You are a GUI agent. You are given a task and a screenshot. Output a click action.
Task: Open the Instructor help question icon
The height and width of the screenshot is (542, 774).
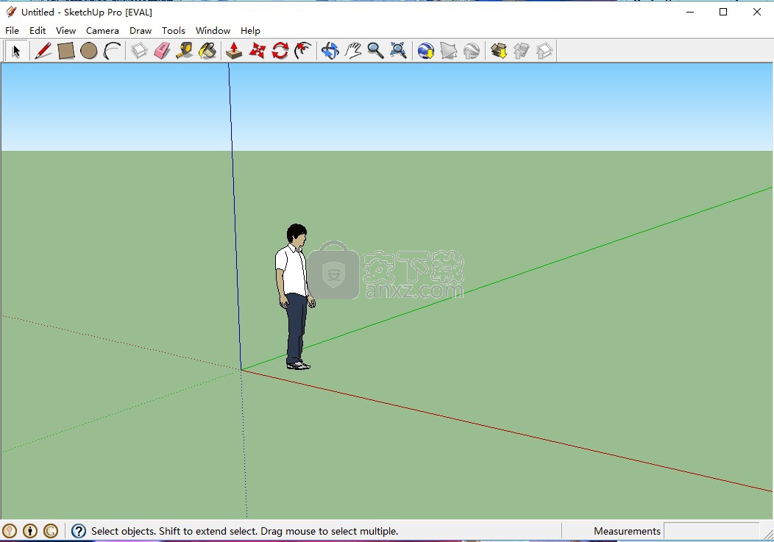click(x=79, y=531)
